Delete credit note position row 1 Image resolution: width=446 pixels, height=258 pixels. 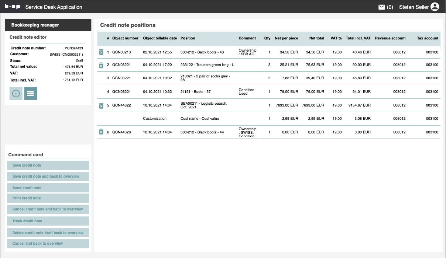101,52
